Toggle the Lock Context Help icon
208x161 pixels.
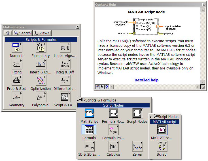[102, 87]
